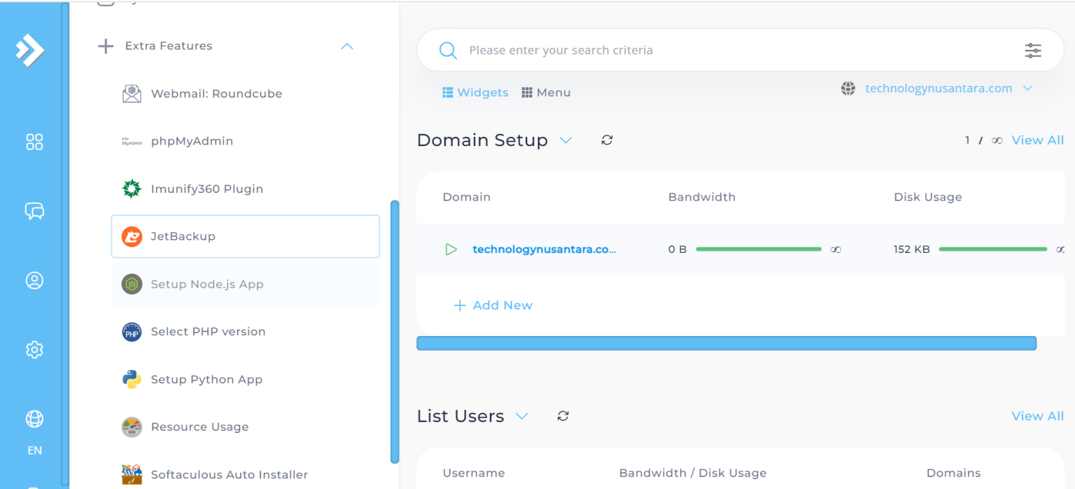Click the search criteria input field

pyautogui.click(x=740, y=50)
